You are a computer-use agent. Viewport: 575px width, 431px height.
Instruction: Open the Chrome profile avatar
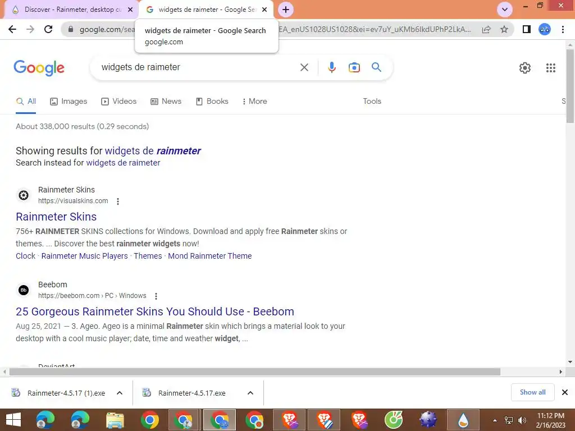tap(545, 29)
